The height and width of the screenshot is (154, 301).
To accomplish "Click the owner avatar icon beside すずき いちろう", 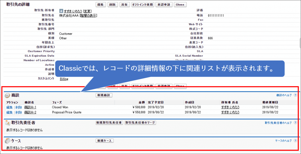I will [x=61, y=11].
